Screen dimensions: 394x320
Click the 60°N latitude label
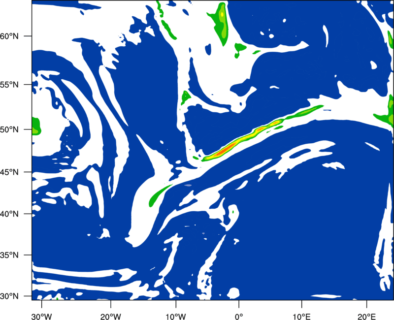pyautogui.click(x=9, y=36)
